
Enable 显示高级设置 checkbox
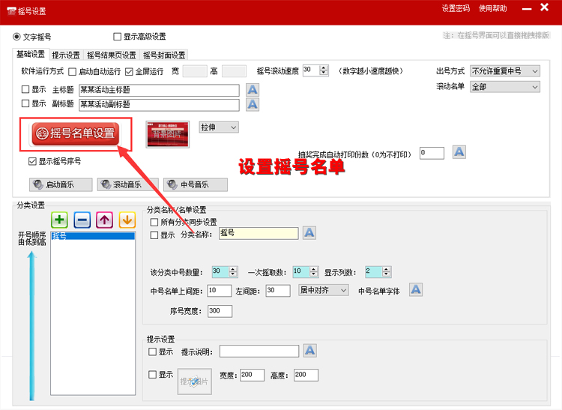tap(117, 37)
